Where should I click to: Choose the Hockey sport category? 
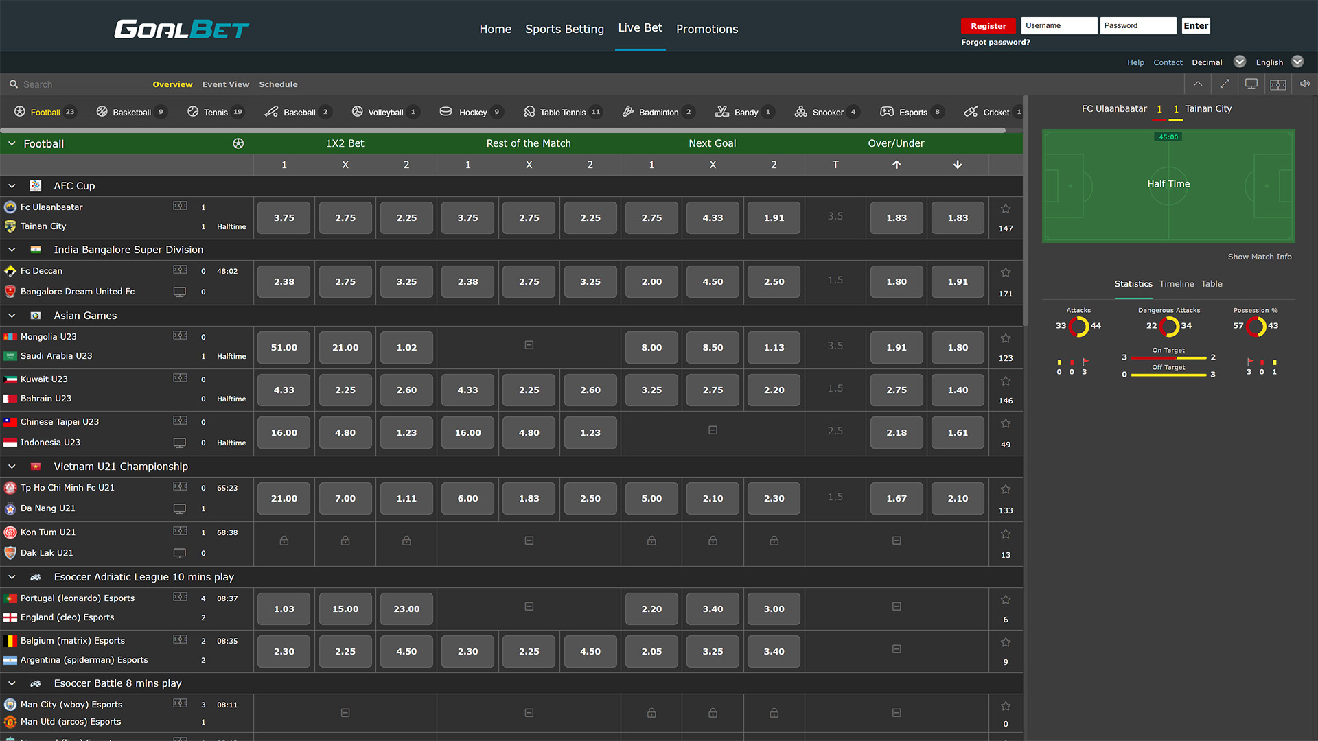click(x=472, y=112)
